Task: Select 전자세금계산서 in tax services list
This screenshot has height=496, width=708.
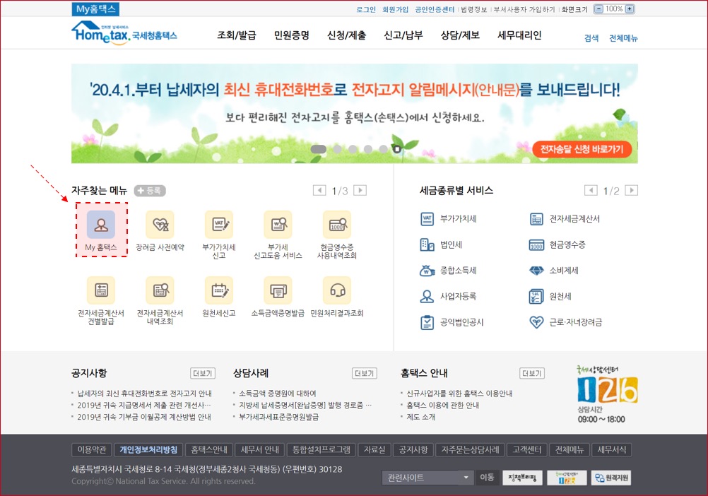Action: tap(565, 219)
